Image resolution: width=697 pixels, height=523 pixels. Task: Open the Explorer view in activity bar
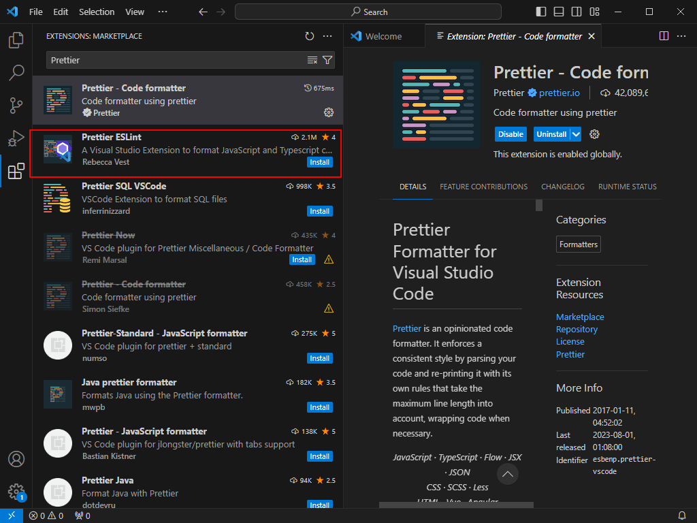pyautogui.click(x=16, y=40)
